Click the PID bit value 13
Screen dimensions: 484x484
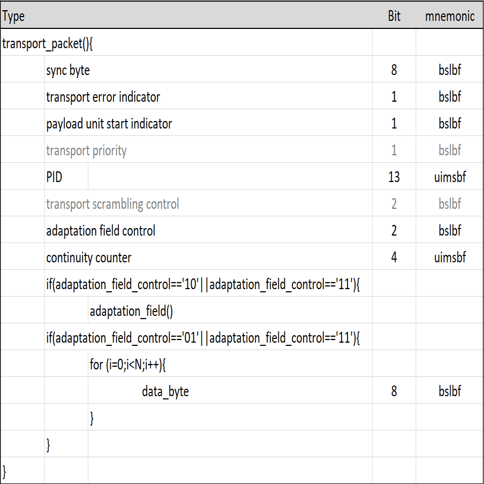(394, 177)
